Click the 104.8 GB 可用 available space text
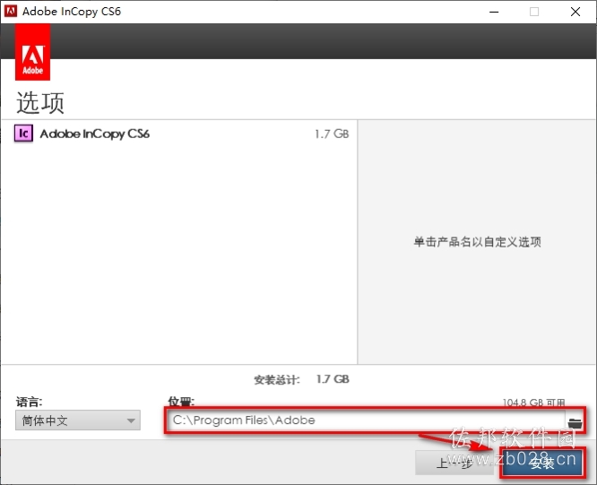The width and height of the screenshot is (597, 485). click(x=533, y=403)
